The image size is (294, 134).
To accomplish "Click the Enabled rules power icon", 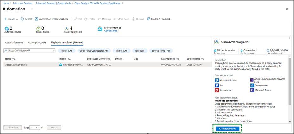I will [x=38, y=29].
